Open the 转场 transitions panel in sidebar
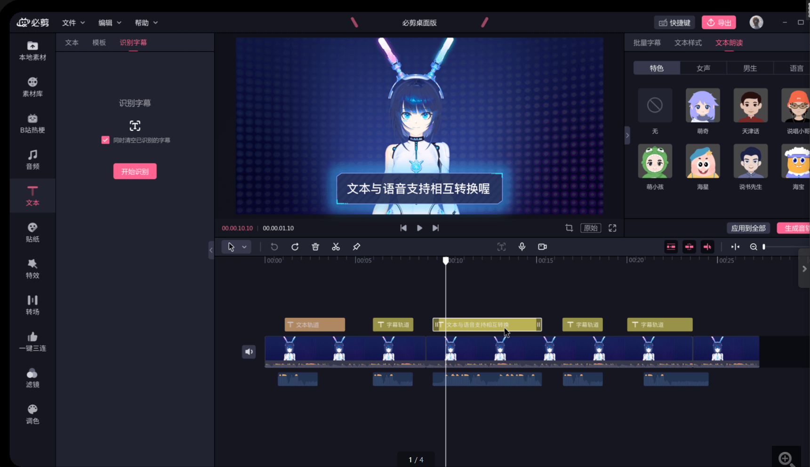This screenshot has height=467, width=810. [x=32, y=305]
